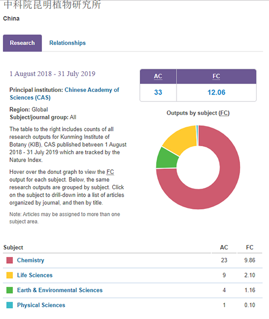Click the FC value 12.06
The height and width of the screenshot is (319, 269).
[x=216, y=93]
